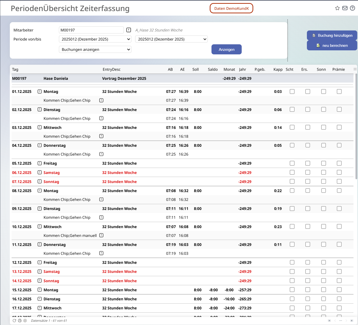Open the info icon next to 07.12.2025 Sonntag
The width and height of the screenshot is (358, 325).
click(x=40, y=181)
